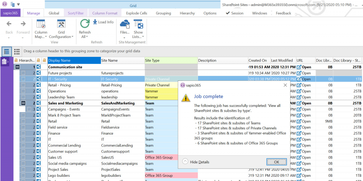Click the sapio365 purple menu button

coord(11,13)
